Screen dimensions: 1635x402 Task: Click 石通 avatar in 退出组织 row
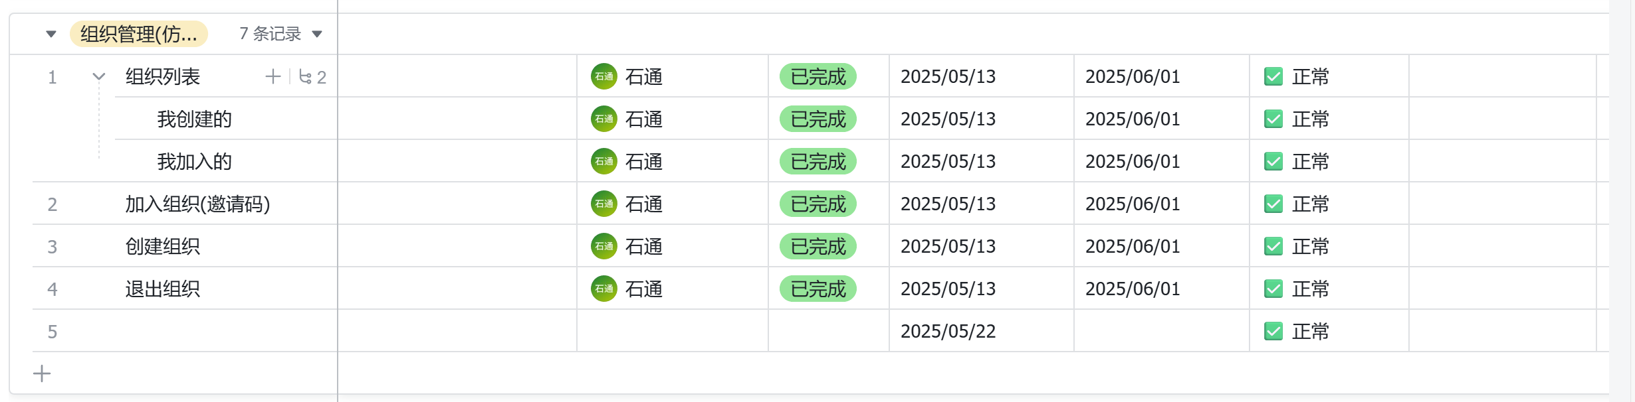click(x=604, y=289)
